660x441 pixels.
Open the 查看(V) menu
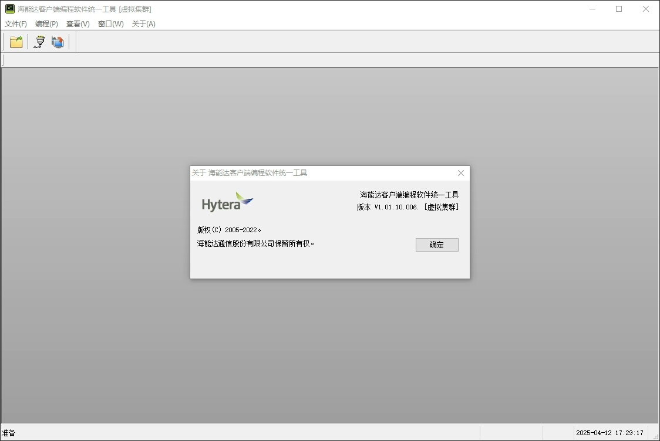pos(78,24)
